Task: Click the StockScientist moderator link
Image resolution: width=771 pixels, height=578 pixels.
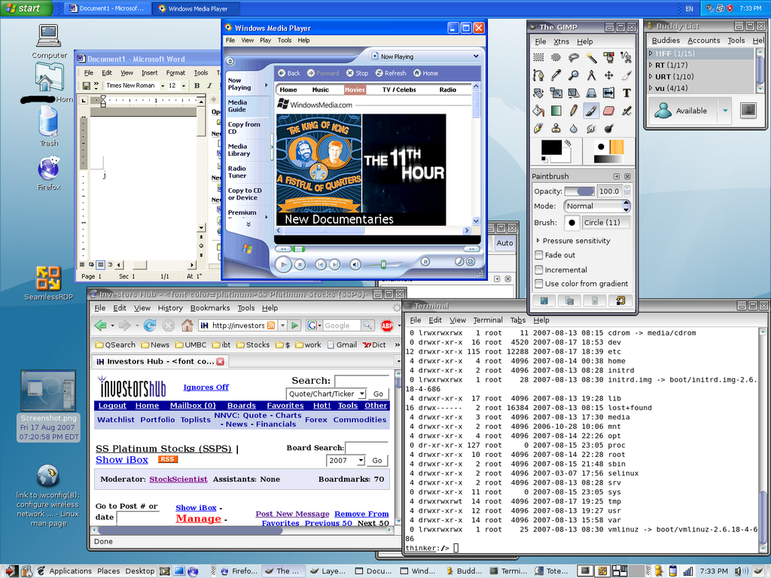Action: tap(178, 479)
